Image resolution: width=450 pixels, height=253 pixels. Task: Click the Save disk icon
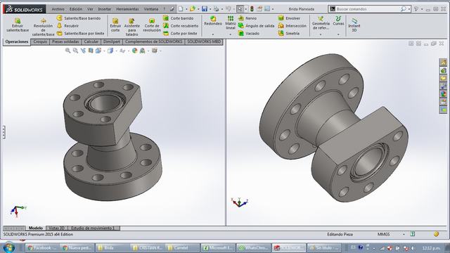coord(205,9)
